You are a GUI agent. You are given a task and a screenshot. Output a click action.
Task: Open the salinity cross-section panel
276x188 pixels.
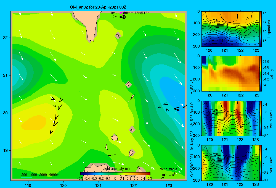pyautogui.click(x=230, y=74)
